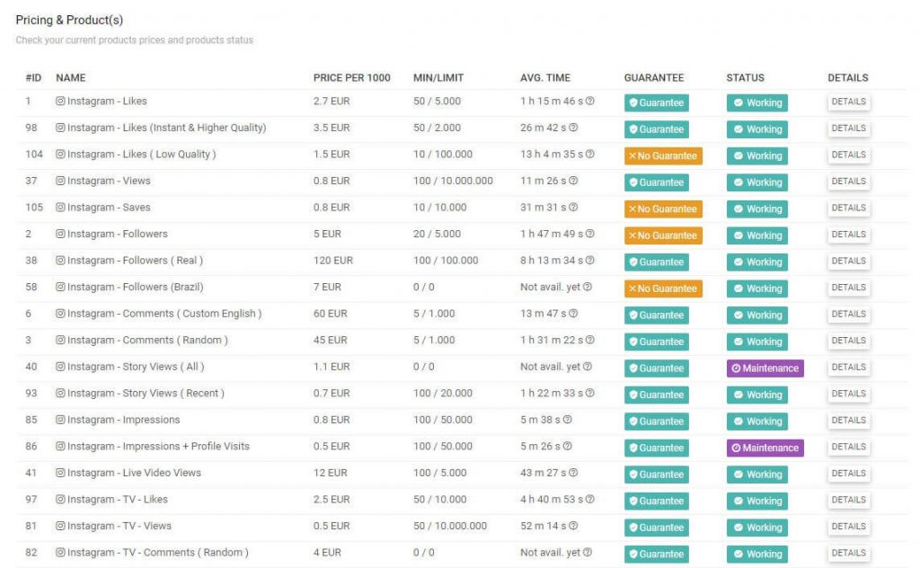This screenshot has height=568, width=920.
Task: Click help icon next to 11 m 26 s
Action: pyautogui.click(x=573, y=181)
